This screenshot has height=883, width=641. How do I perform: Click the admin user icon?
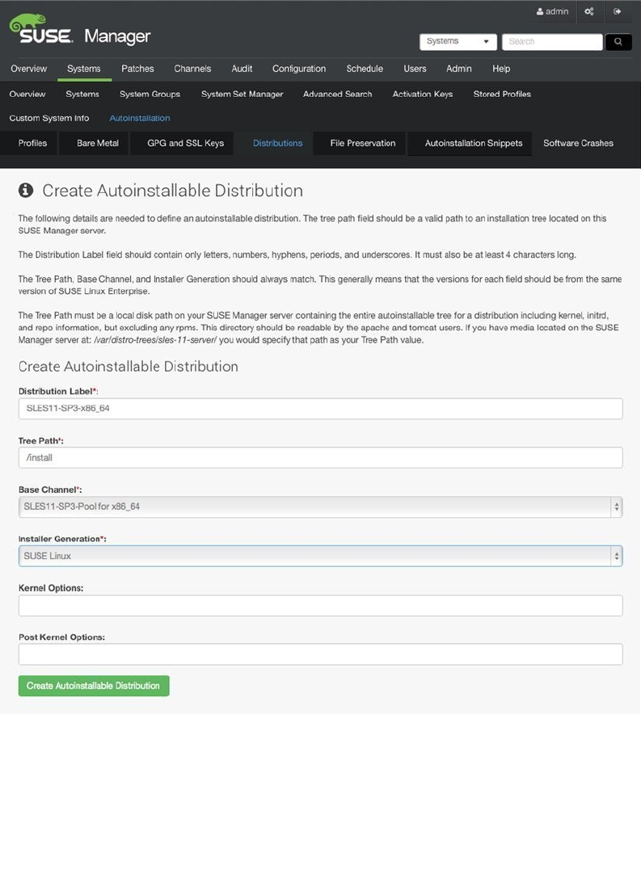540,12
